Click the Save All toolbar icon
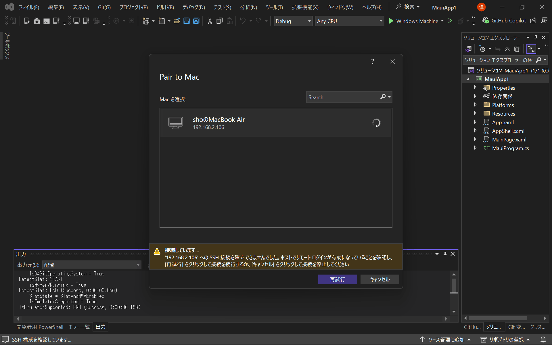Viewport: 552px width, 345px height. 196,21
